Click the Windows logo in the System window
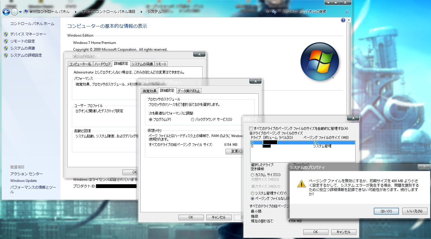The image size is (431, 239). pyautogui.click(x=320, y=62)
